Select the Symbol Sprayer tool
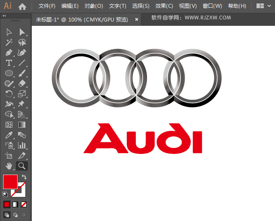Image resolution: width=275 pixels, height=221 pixels. pos(9,145)
